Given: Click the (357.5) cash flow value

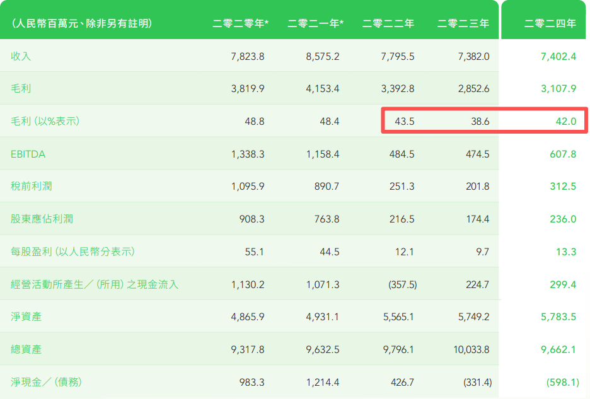Looking at the screenshot, I should (x=402, y=284).
